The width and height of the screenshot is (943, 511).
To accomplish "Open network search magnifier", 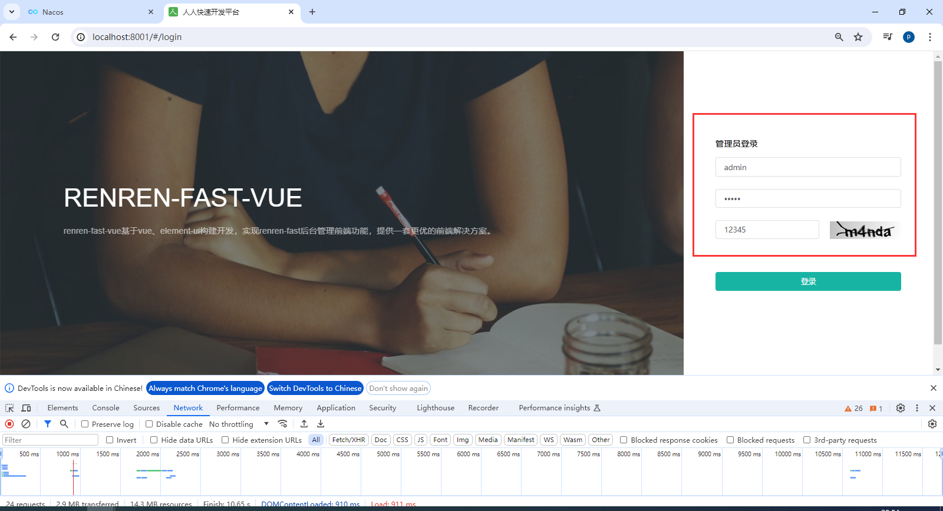I will (x=64, y=424).
